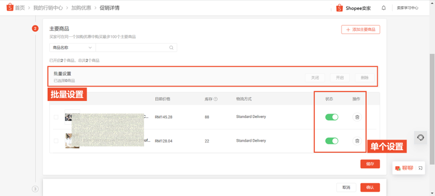This screenshot has width=435, height=196.
Task: Go to 我的行销中心 breadcrumb
Action: 49,8
